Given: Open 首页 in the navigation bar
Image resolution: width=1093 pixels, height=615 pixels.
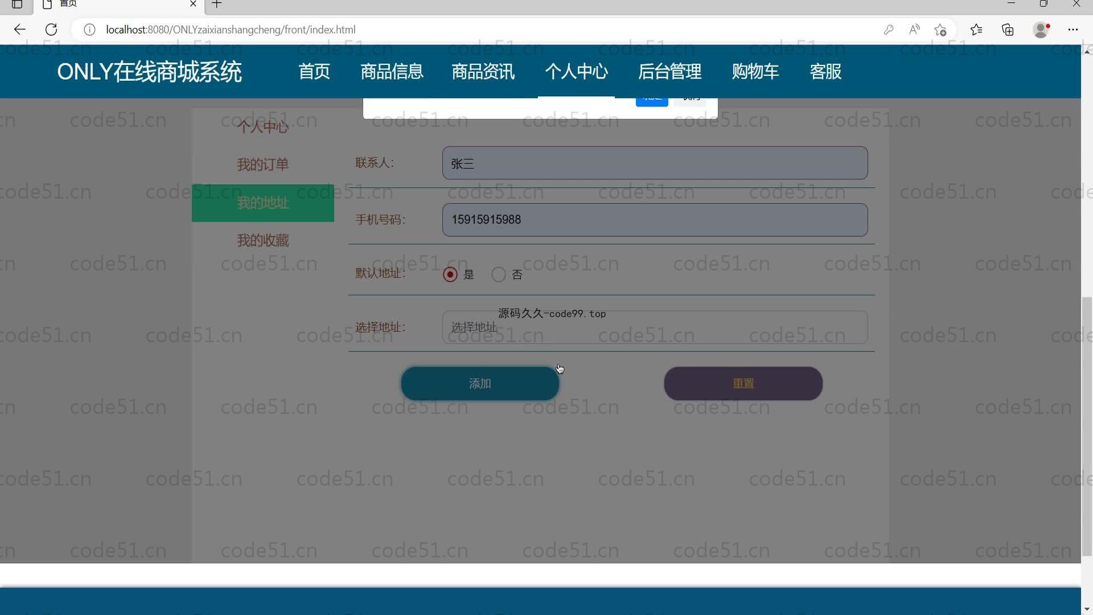Looking at the screenshot, I should tap(314, 72).
